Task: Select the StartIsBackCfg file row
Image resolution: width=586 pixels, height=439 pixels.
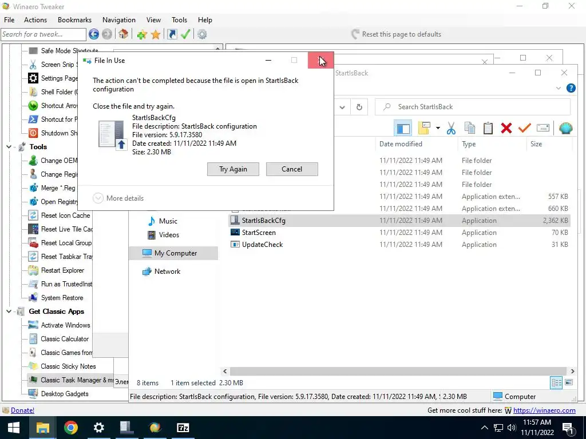Action: pos(399,221)
